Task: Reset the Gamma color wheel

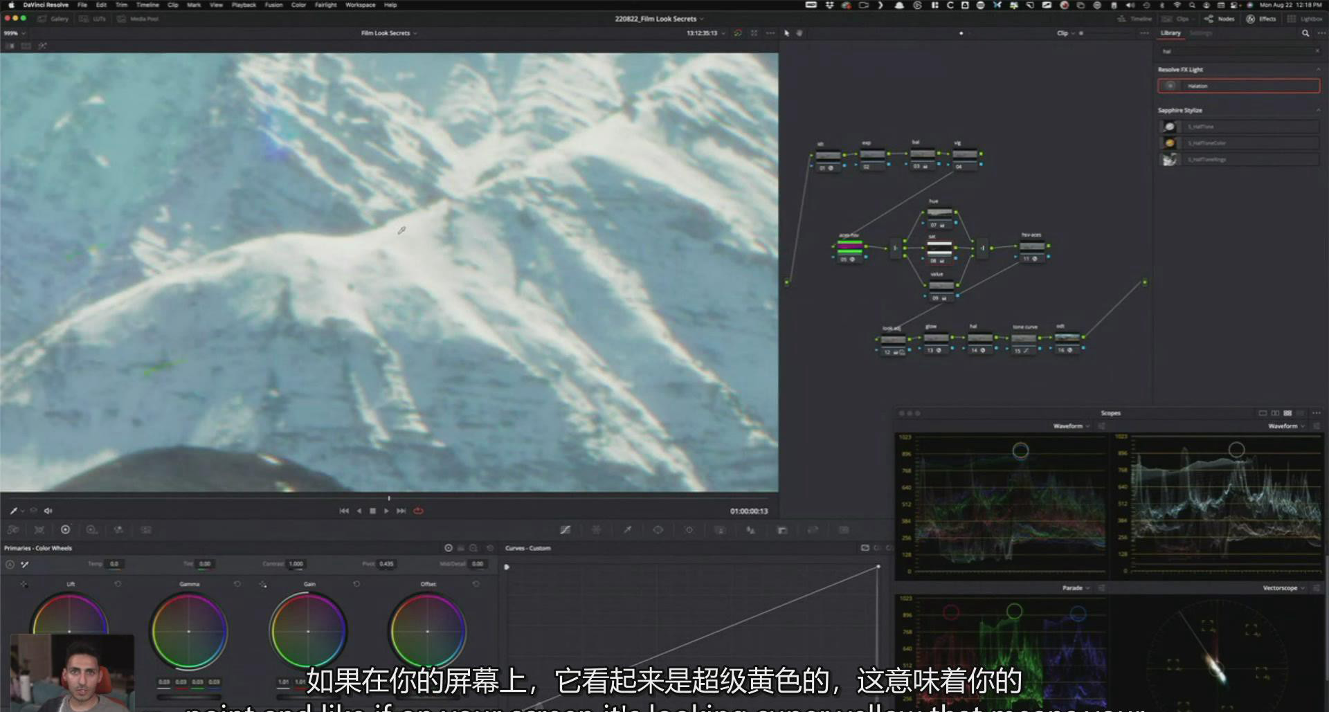Action: 237,585
